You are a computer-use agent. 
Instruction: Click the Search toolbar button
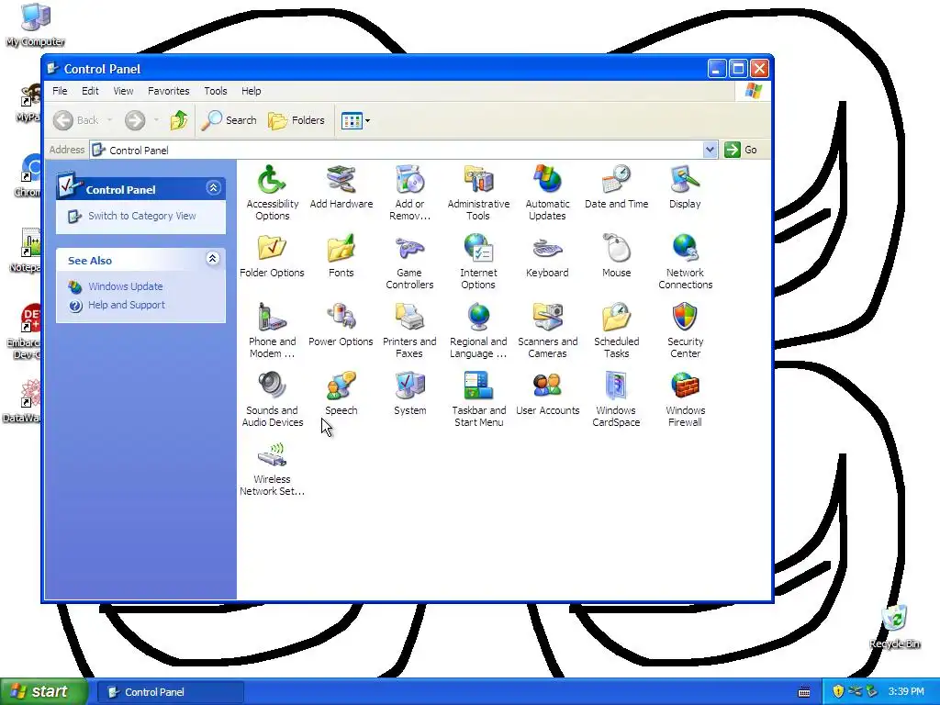pyautogui.click(x=229, y=120)
